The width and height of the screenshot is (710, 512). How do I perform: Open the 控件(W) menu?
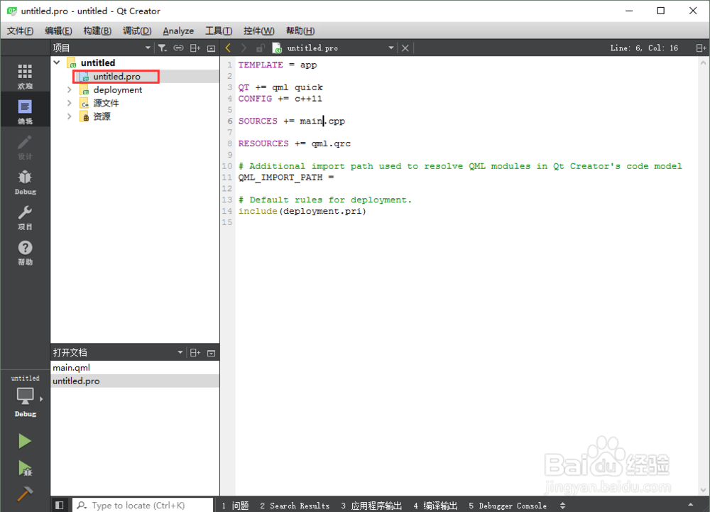tap(259, 31)
